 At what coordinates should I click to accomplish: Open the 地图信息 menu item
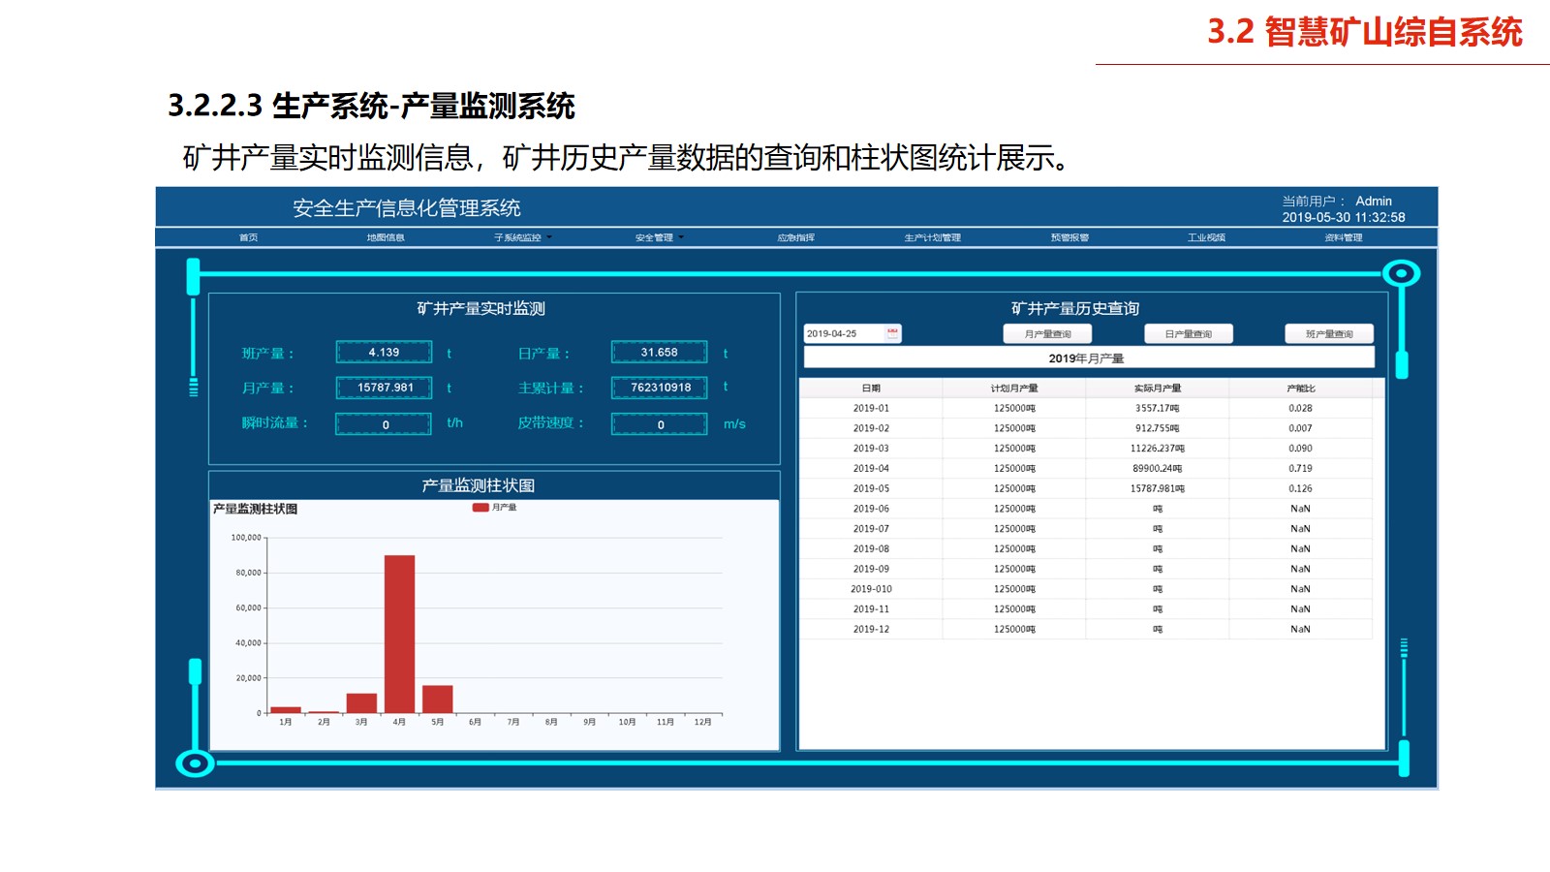(386, 237)
